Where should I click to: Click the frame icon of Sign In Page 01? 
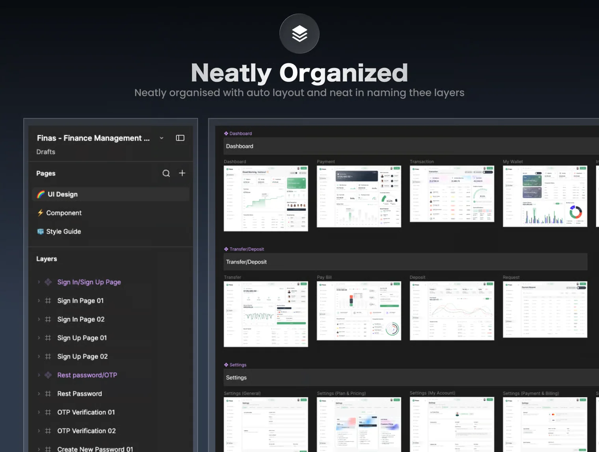click(48, 301)
